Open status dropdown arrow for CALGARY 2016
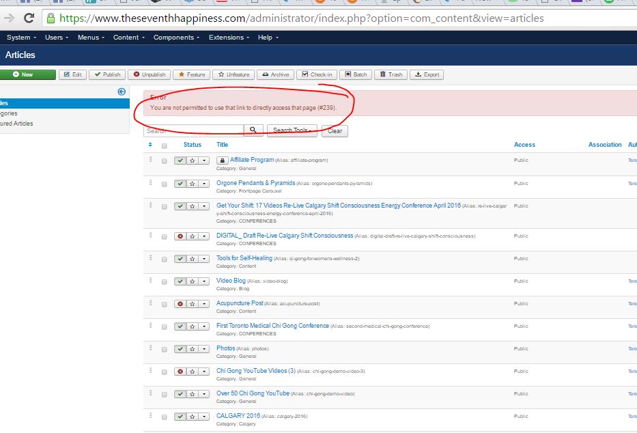 coord(203,417)
